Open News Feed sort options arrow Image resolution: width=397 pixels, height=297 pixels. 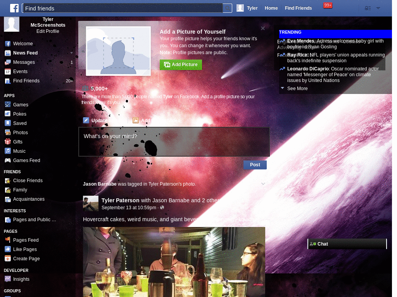pyautogui.click(x=71, y=53)
